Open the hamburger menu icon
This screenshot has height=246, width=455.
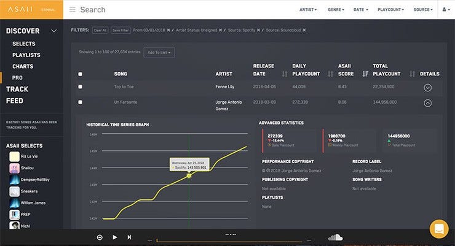[73, 10]
